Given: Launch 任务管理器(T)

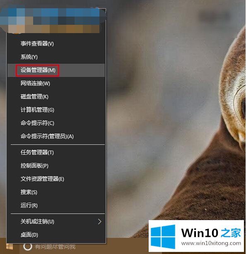Looking at the screenshot, I should [x=56, y=152].
